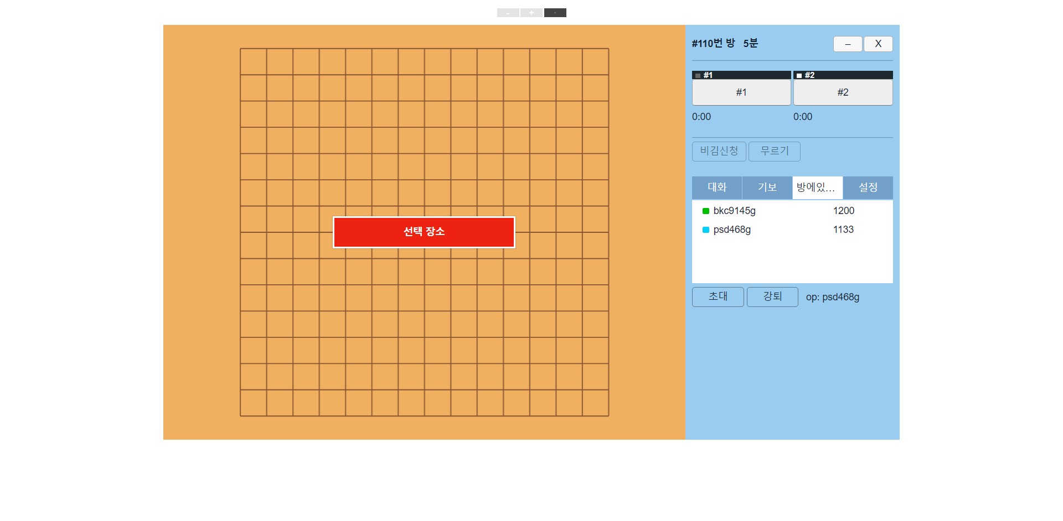Click the 초대 invite button
The image size is (1063, 521).
click(718, 296)
